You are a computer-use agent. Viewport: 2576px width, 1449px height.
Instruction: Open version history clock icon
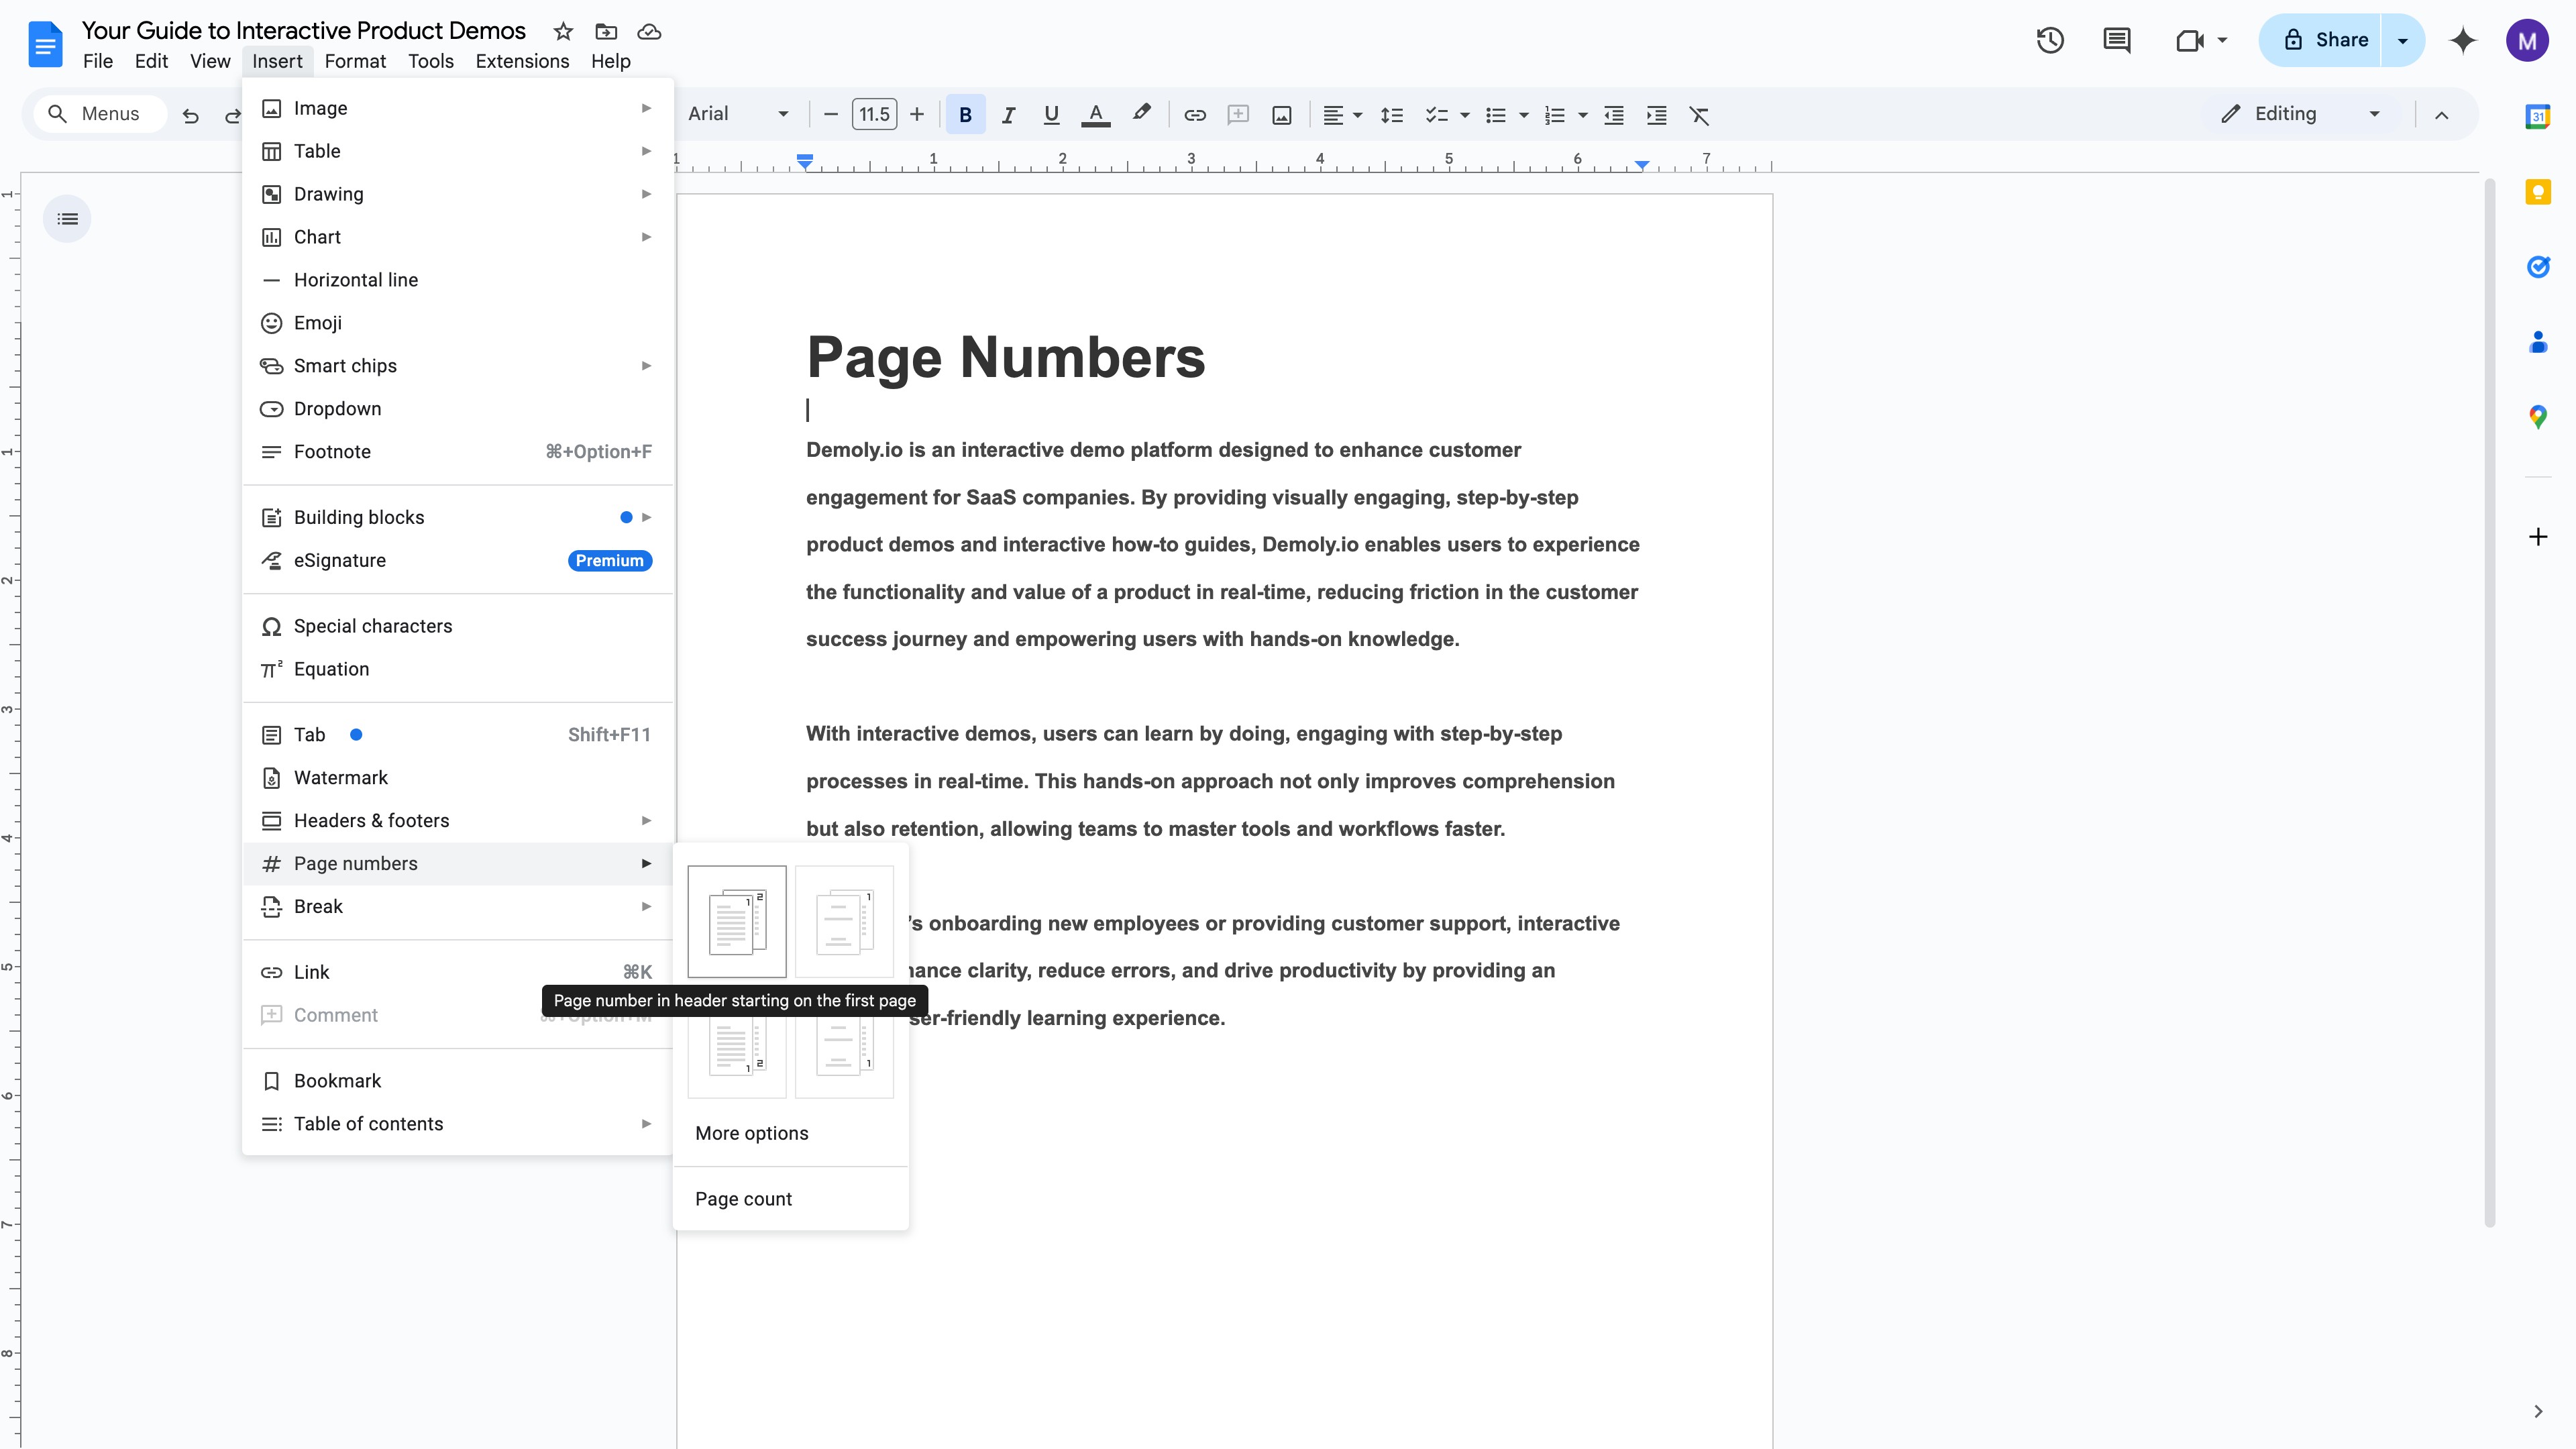[x=2050, y=40]
